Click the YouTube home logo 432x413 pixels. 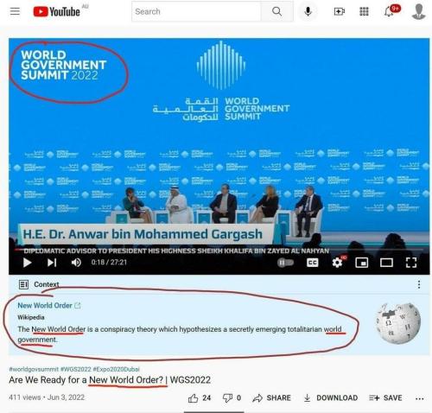[56, 11]
